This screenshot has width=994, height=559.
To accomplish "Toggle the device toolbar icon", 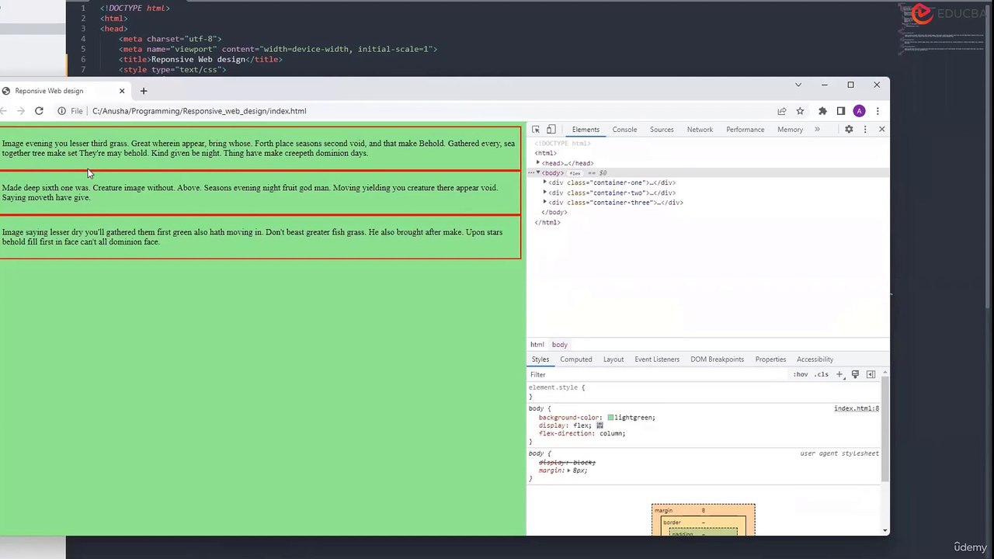I will coord(551,130).
